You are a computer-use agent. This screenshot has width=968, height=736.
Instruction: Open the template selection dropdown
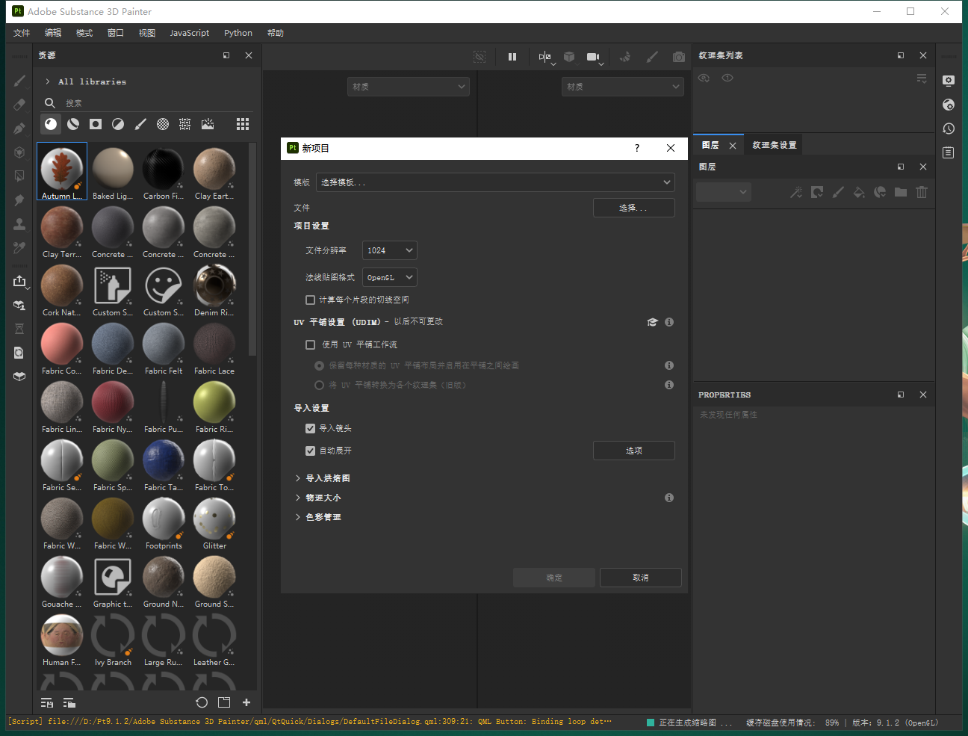(495, 182)
